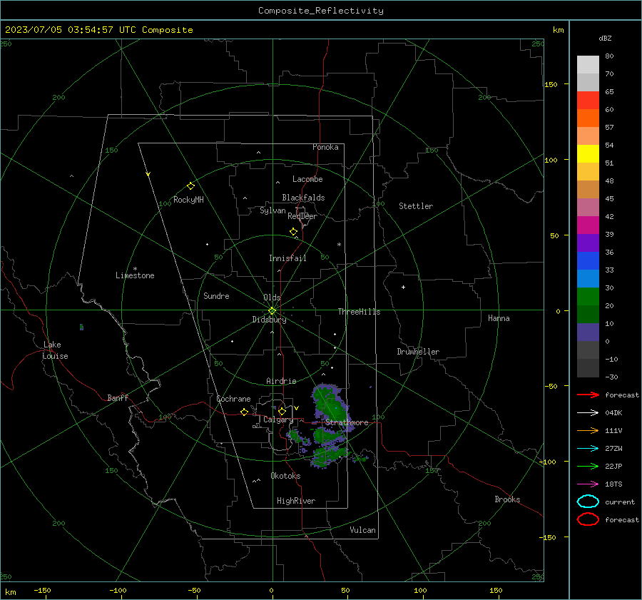Screen dimensions: 642x600
Task: Click the yellow diamond marker above Calgary
Action: [282, 411]
